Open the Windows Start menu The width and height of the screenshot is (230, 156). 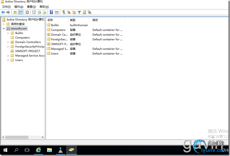(5, 150)
